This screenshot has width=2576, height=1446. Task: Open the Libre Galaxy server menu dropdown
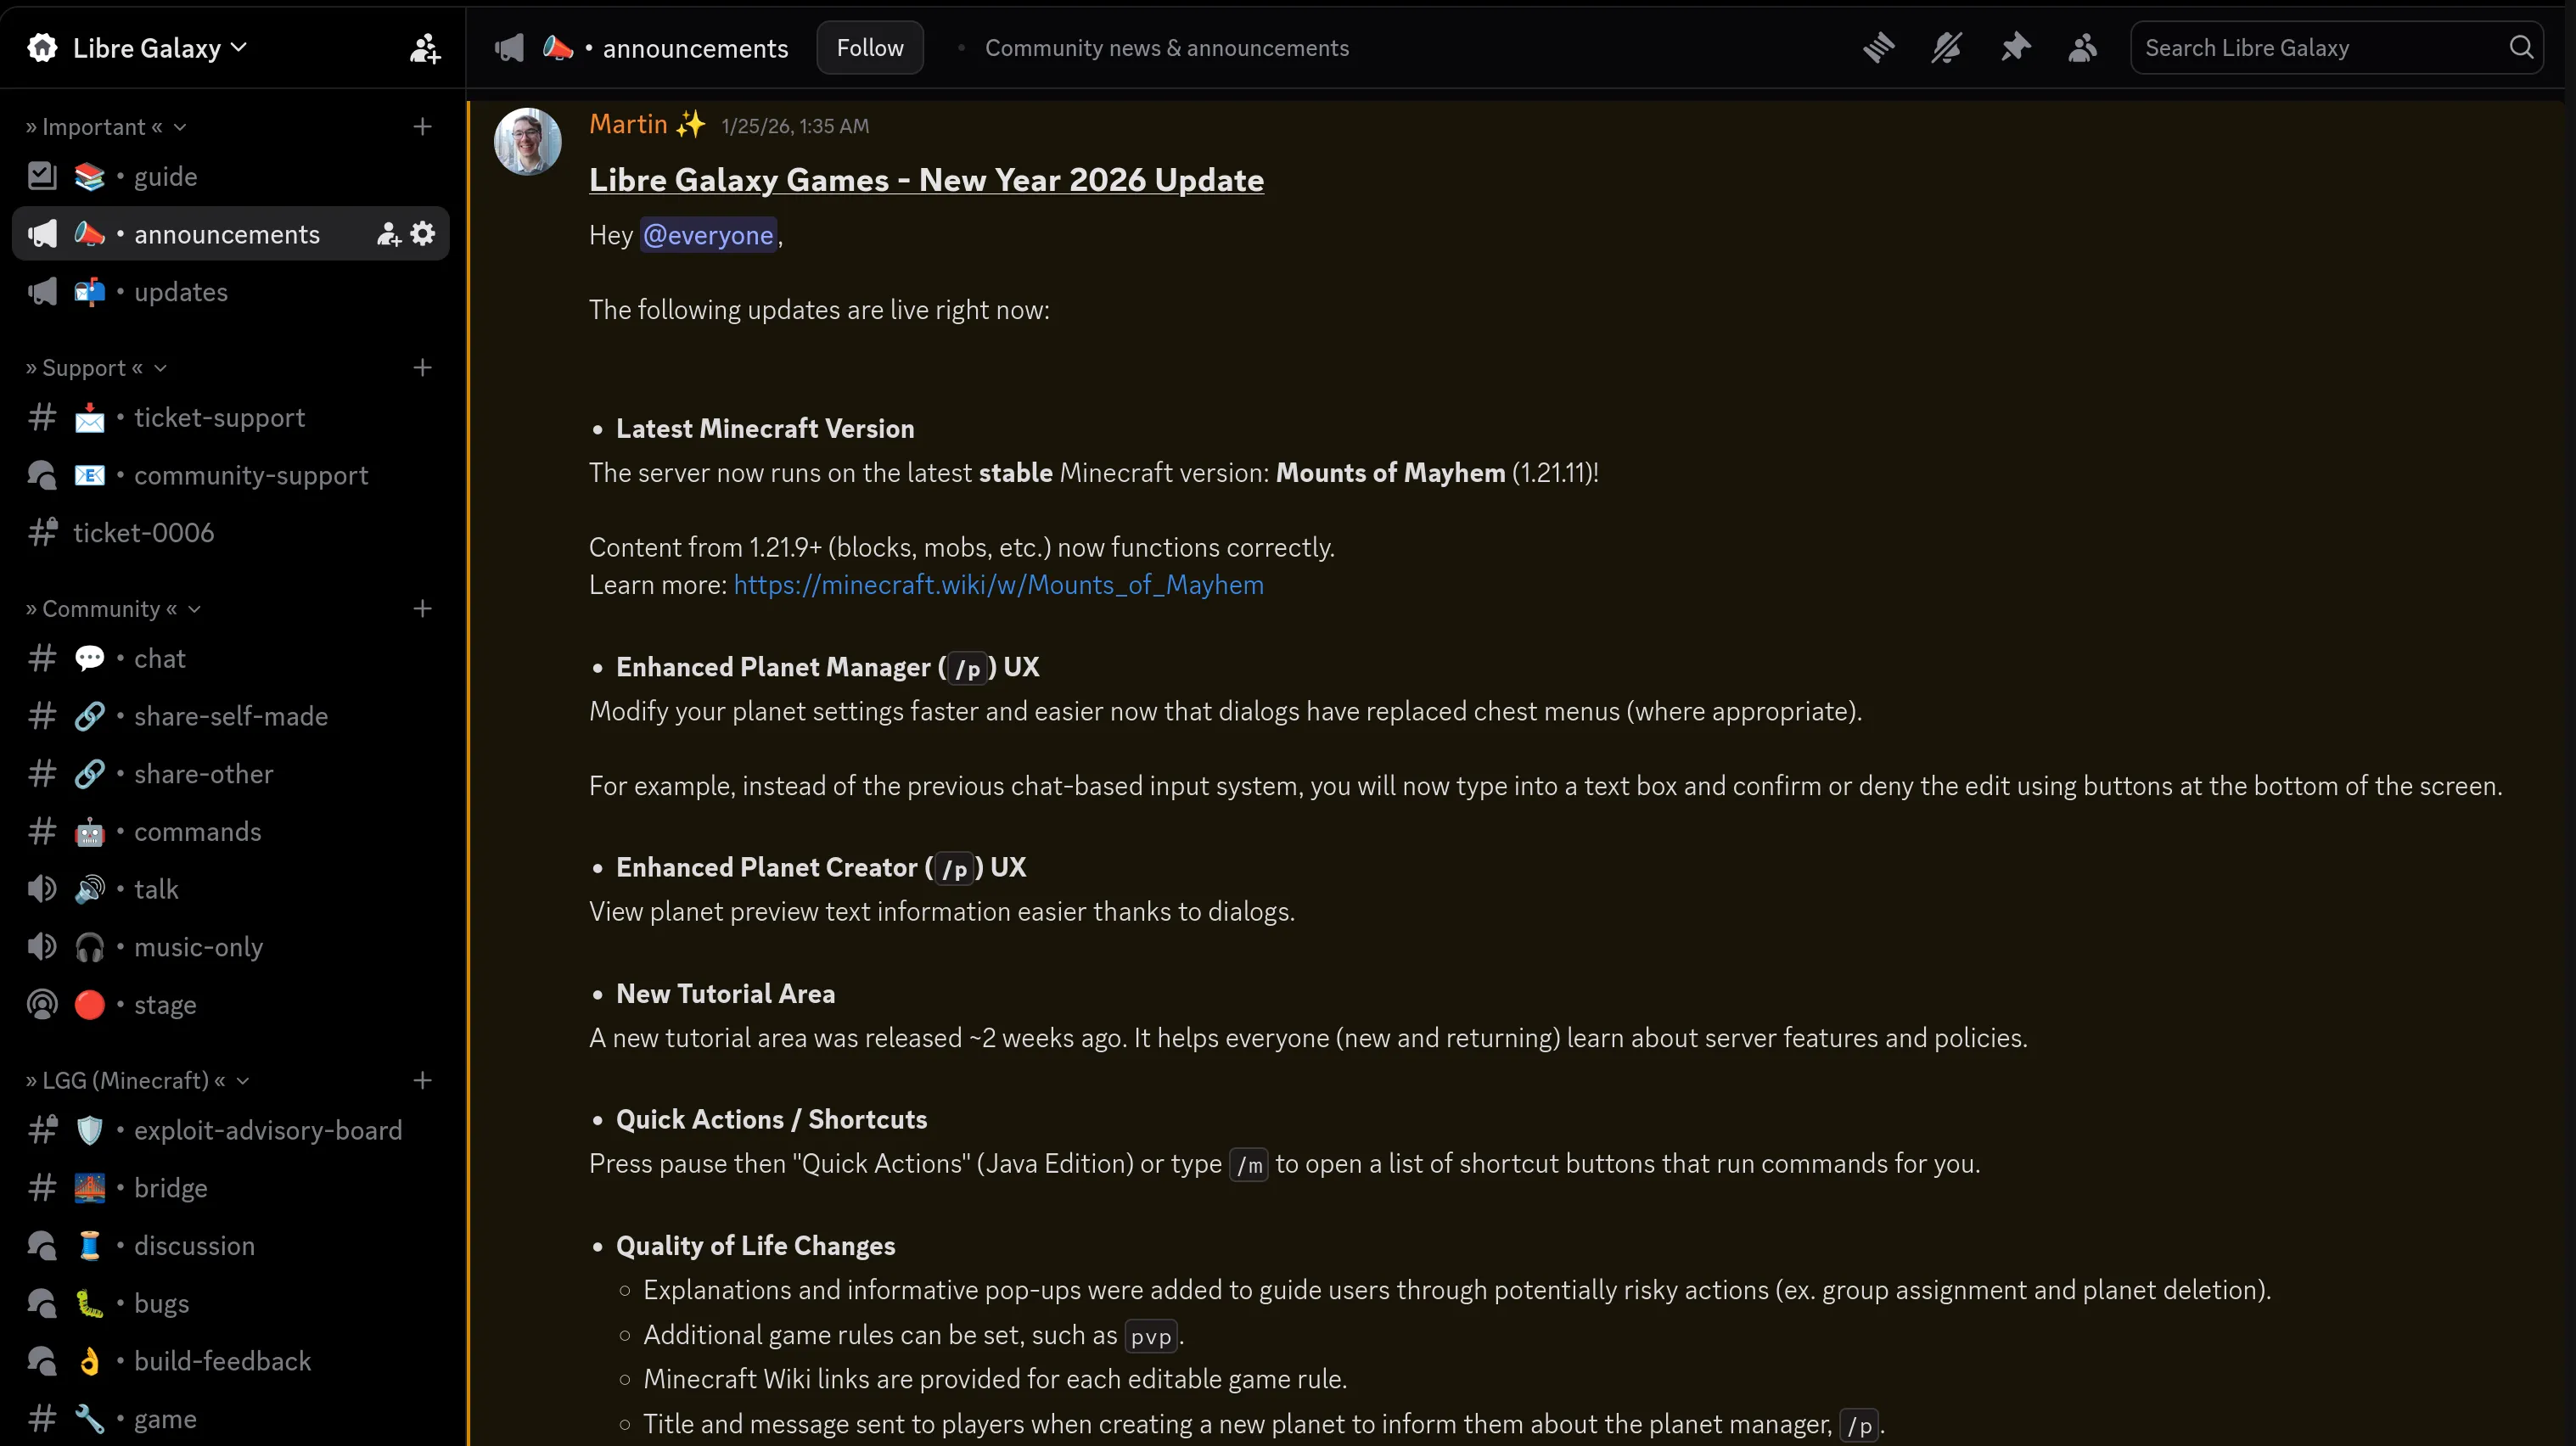160,48
